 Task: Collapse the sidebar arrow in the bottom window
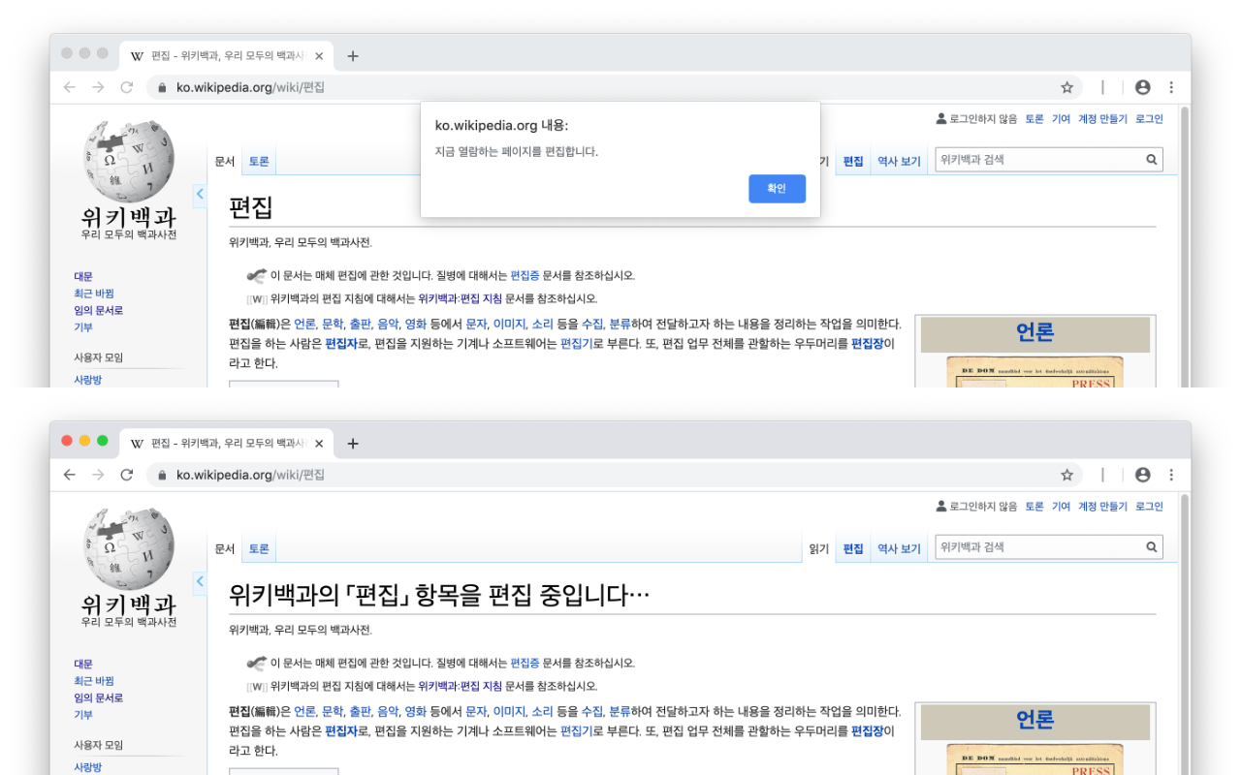(200, 581)
